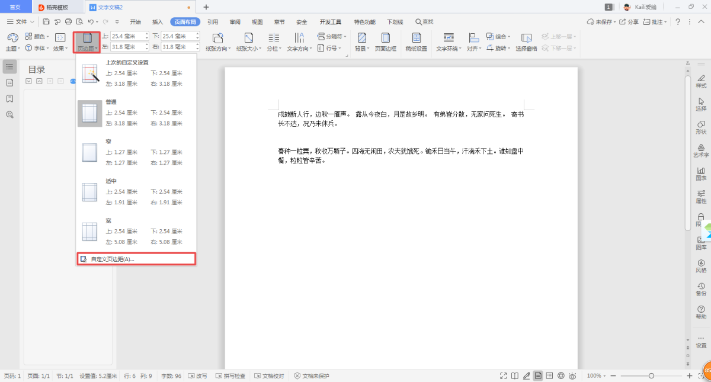Switch to the 插入 Insert tab
This screenshot has width=711, height=382.
pos(158,22)
